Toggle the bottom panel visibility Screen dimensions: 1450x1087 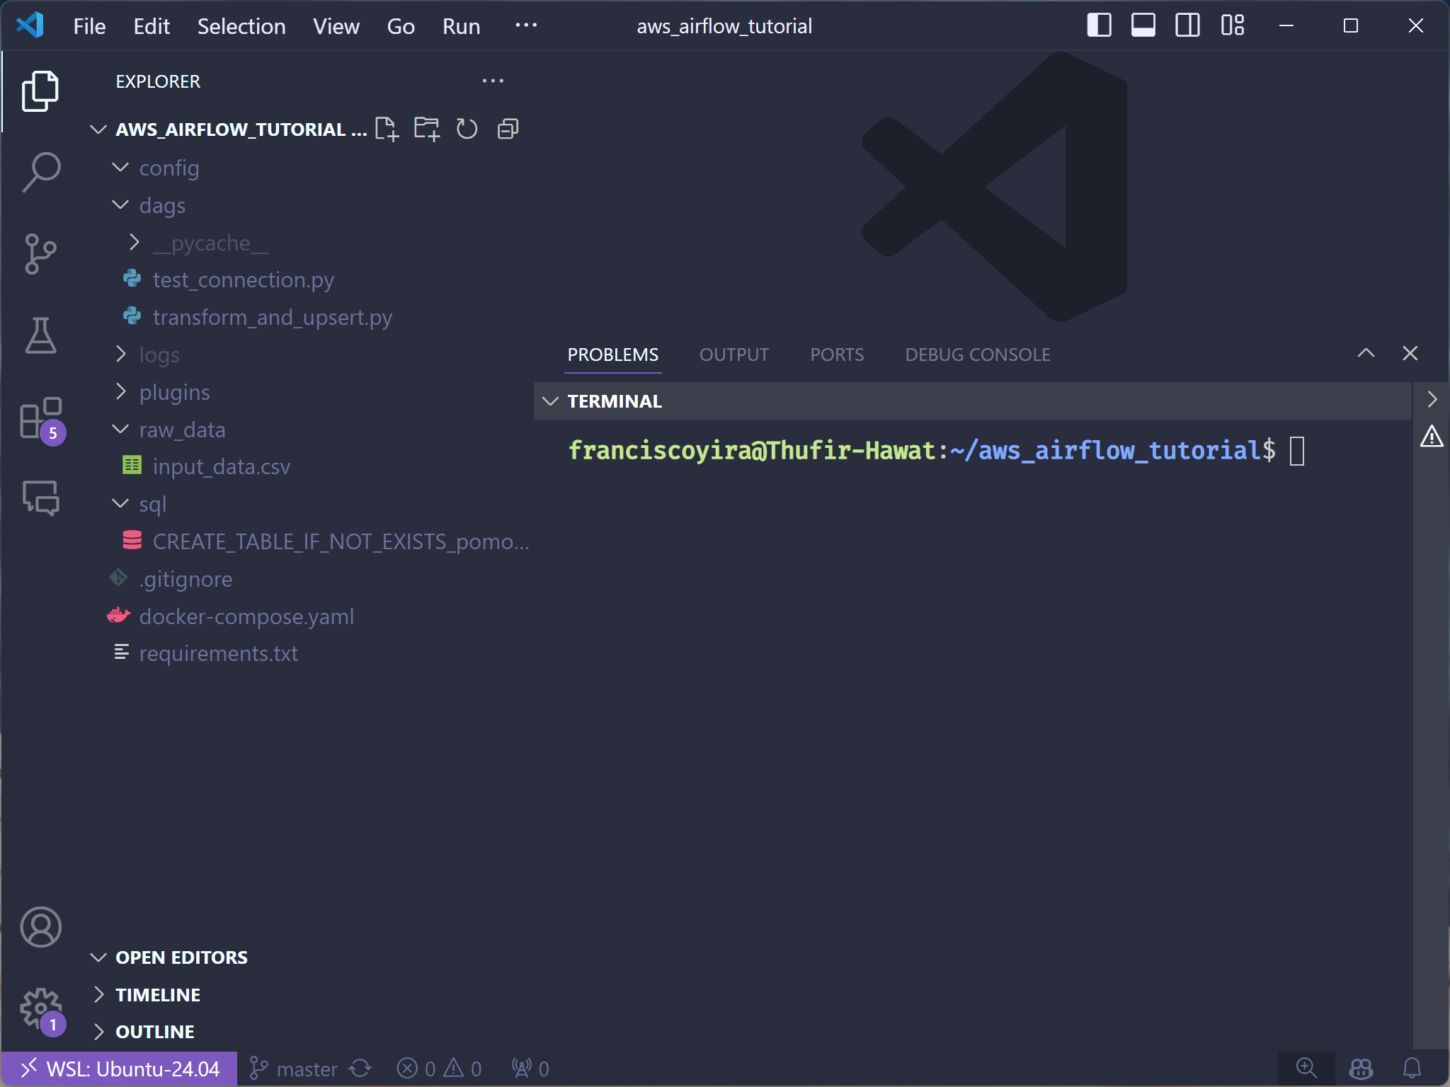point(1143,25)
